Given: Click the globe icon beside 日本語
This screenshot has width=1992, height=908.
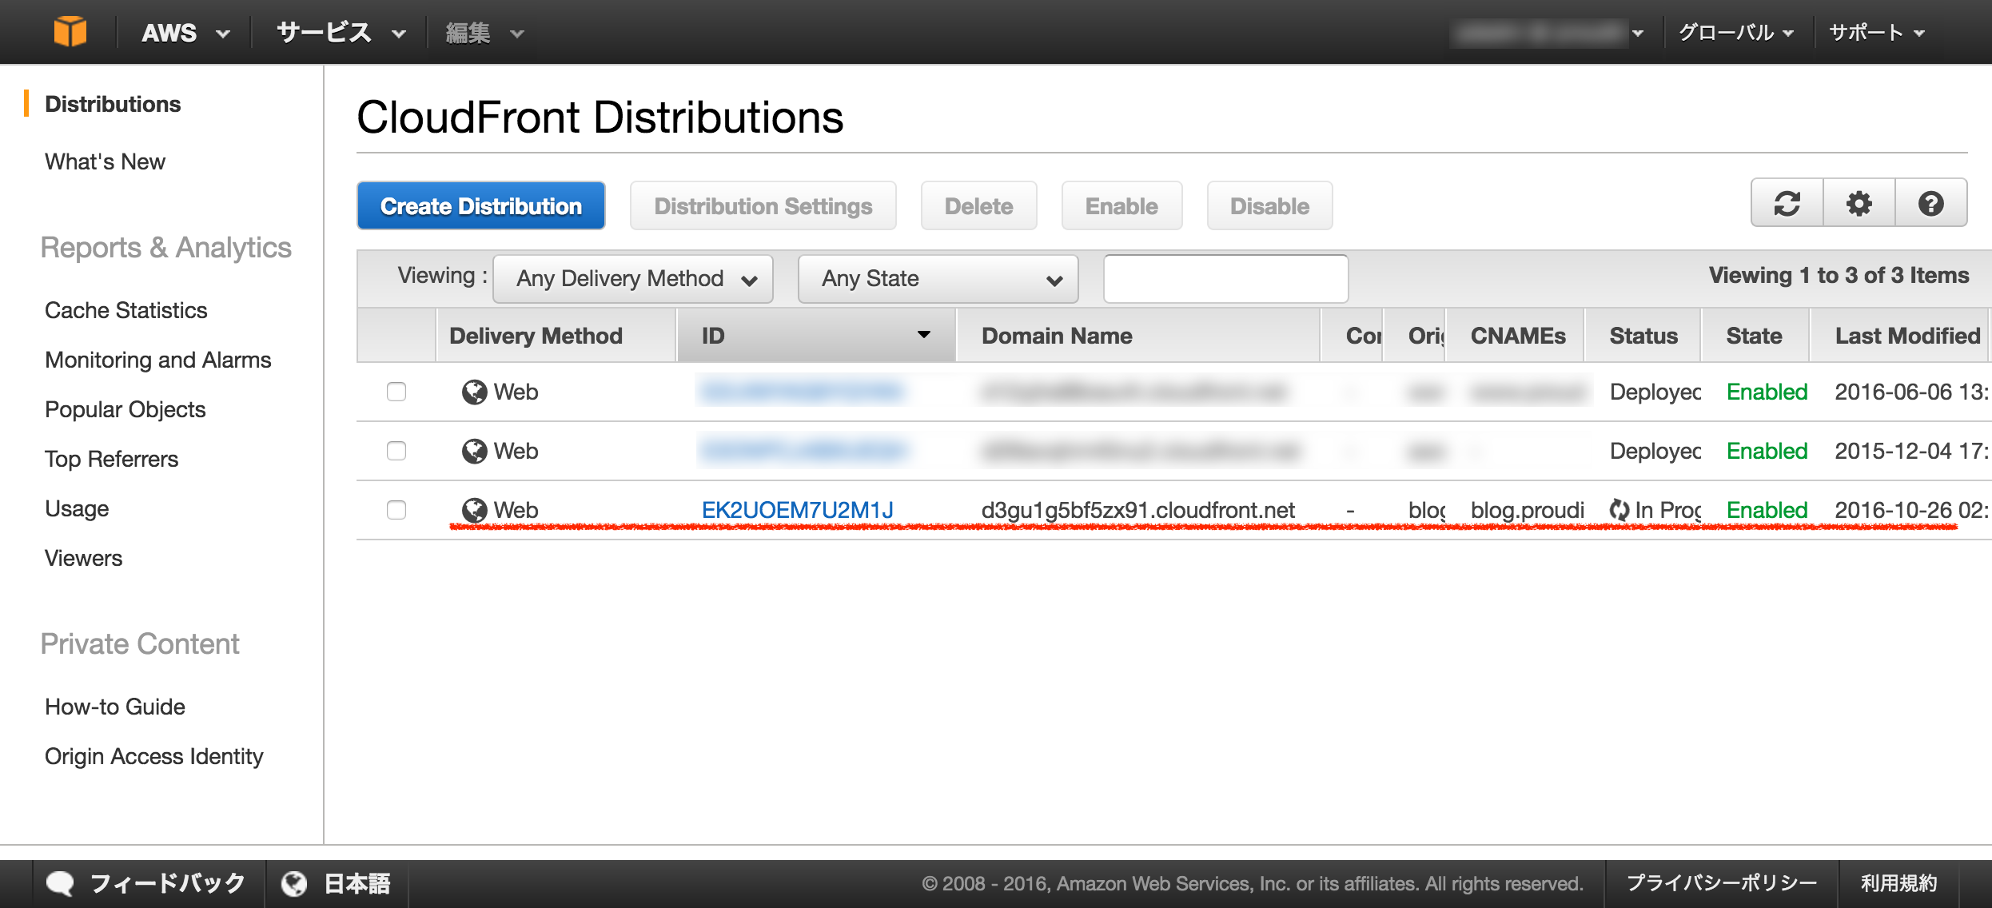Looking at the screenshot, I should [x=294, y=883].
